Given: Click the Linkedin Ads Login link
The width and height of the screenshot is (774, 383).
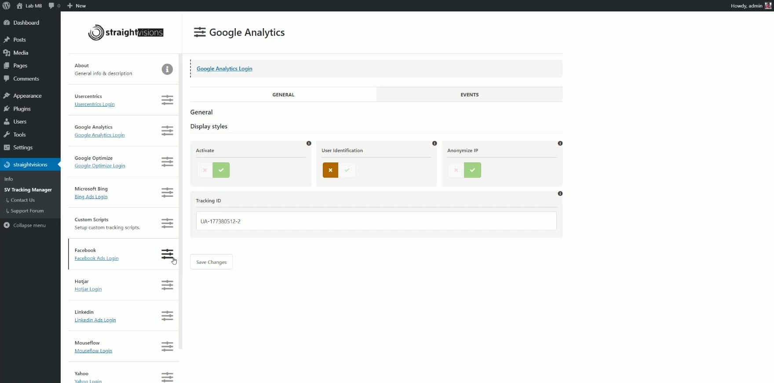Looking at the screenshot, I should click(95, 320).
